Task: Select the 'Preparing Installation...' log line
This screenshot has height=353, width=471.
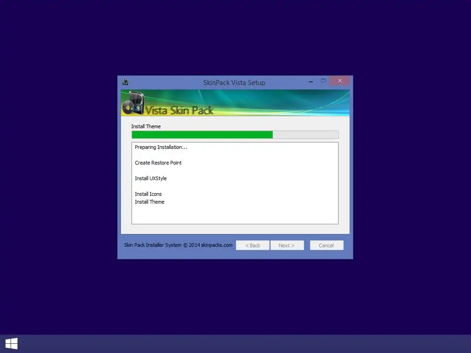Action: (161, 147)
